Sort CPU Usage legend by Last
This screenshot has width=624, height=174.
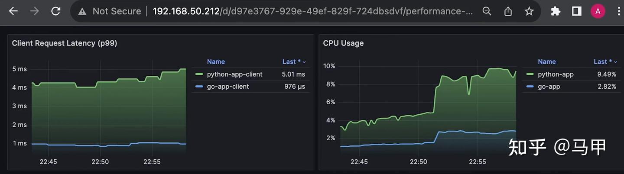point(605,62)
